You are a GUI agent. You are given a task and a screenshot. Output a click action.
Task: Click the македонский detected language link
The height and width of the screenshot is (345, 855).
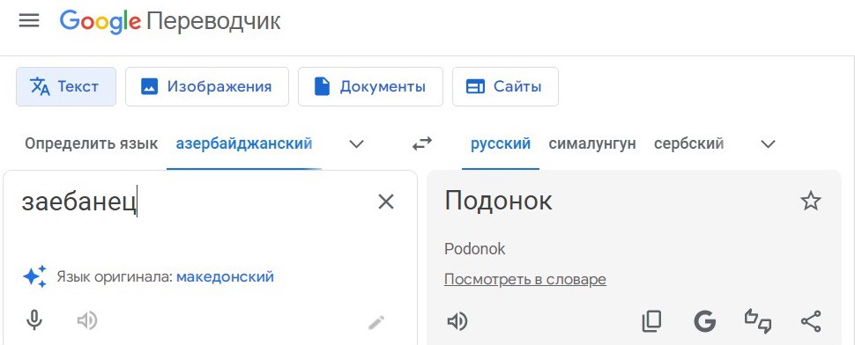(x=225, y=277)
